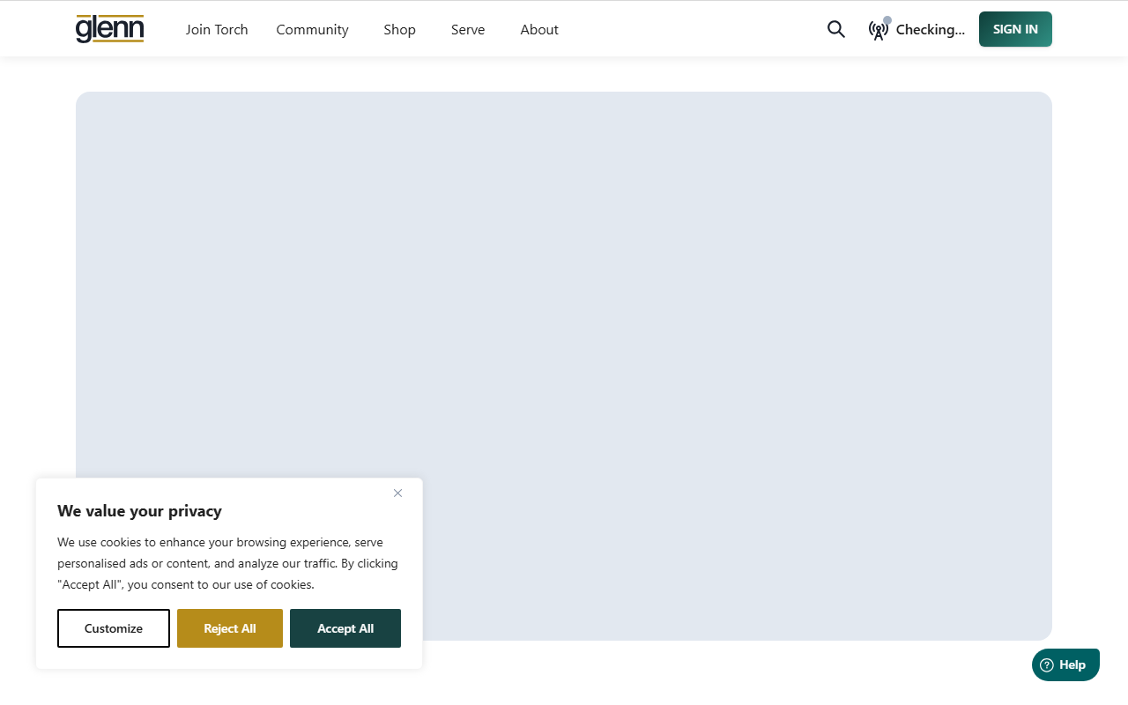Image resolution: width=1128 pixels, height=705 pixels.
Task: Click the We value your privacy heading
Action: point(139,511)
